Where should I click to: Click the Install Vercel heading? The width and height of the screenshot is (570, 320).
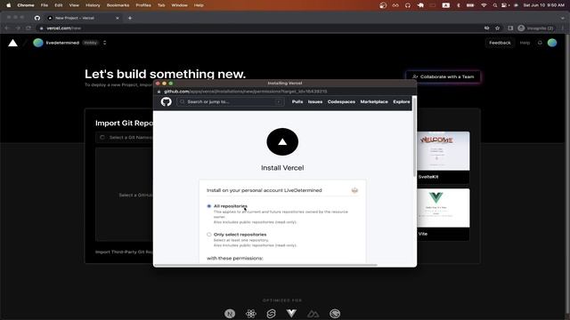(282, 168)
